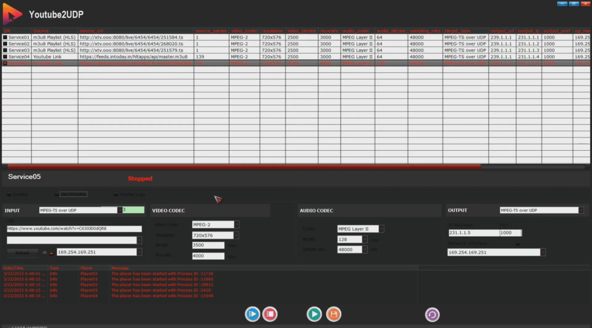
Task: Open the audio Bitrate 128 dropdown
Action: pyautogui.click(x=365, y=240)
